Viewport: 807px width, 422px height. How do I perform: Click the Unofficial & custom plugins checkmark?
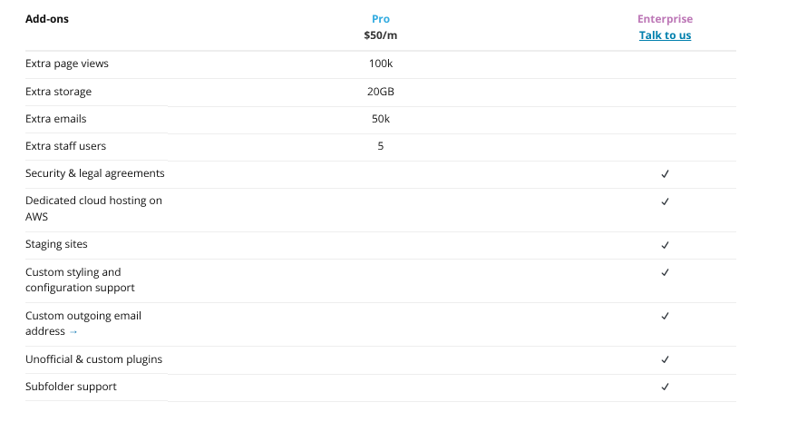tap(665, 359)
